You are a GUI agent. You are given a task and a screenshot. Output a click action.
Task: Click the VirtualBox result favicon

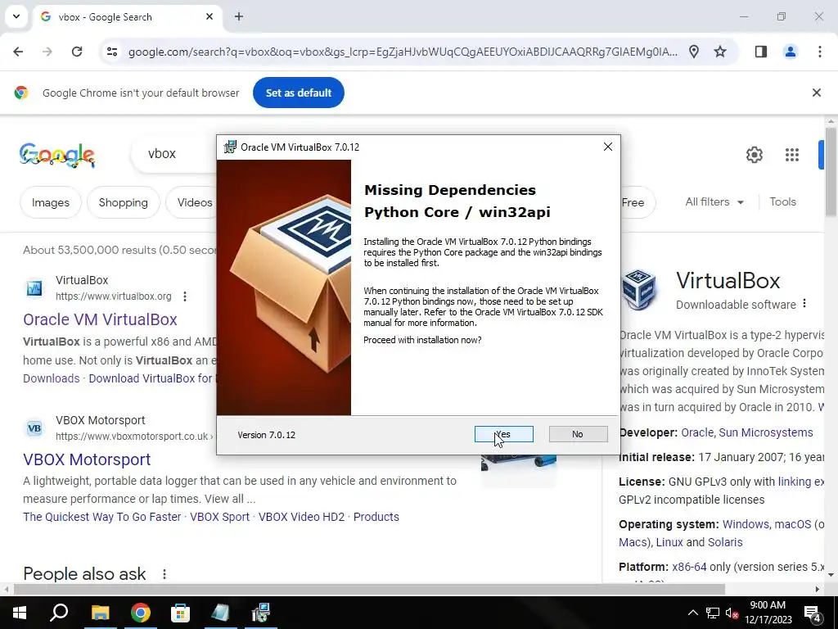coord(34,288)
